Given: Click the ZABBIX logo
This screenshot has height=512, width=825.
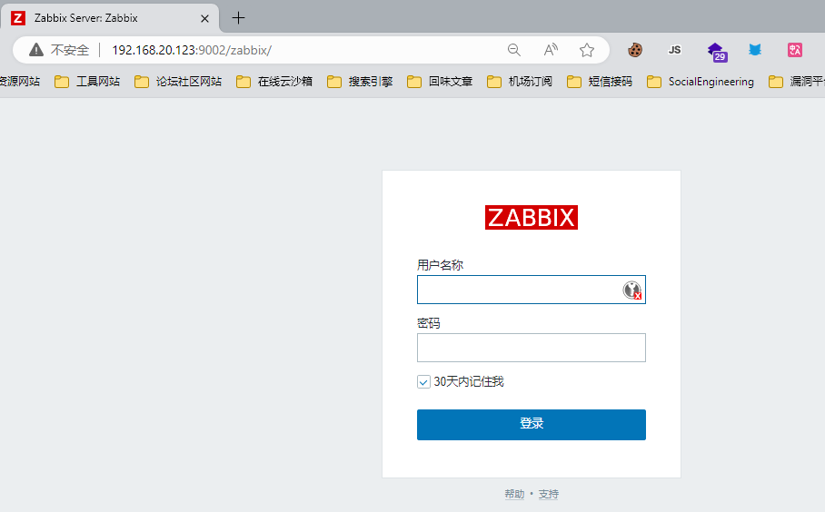Looking at the screenshot, I should click(532, 217).
